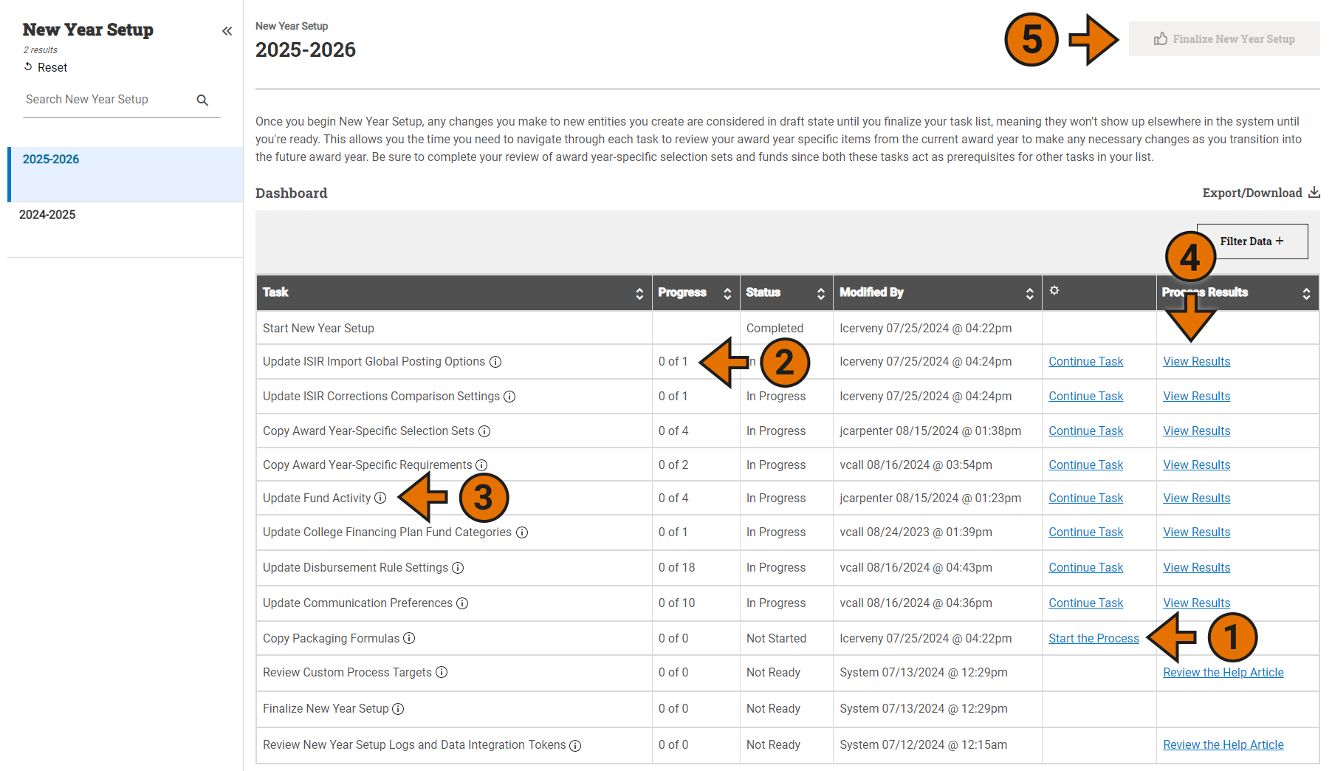This screenshot has height=771, width=1332.
Task: View Results for Update Disbursement Rule Settings
Action: click(1196, 568)
